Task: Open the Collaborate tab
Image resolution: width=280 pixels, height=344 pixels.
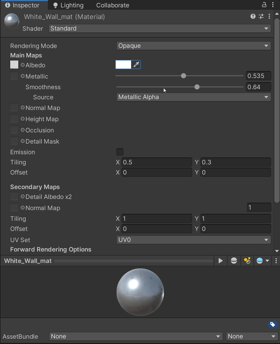Action: (x=113, y=5)
